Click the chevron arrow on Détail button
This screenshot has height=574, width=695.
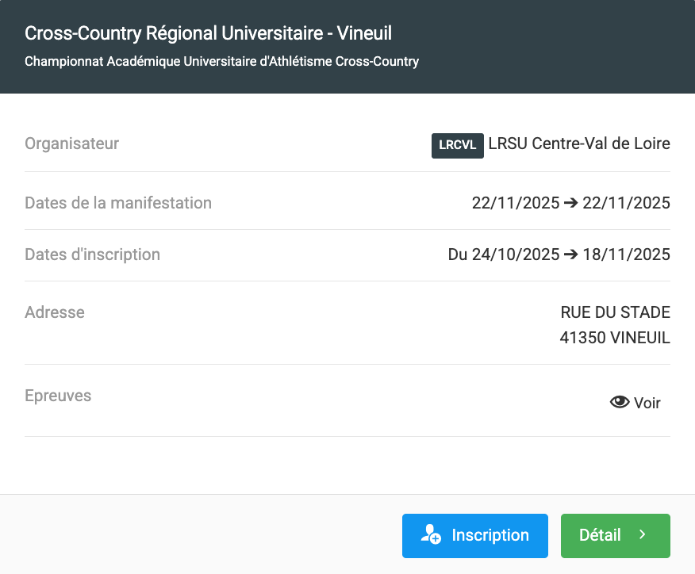(x=643, y=535)
